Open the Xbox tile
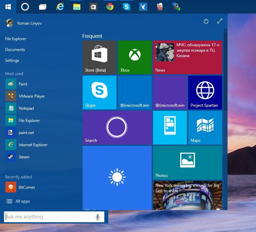Viewport: 256px width, 232px height. coord(135,57)
